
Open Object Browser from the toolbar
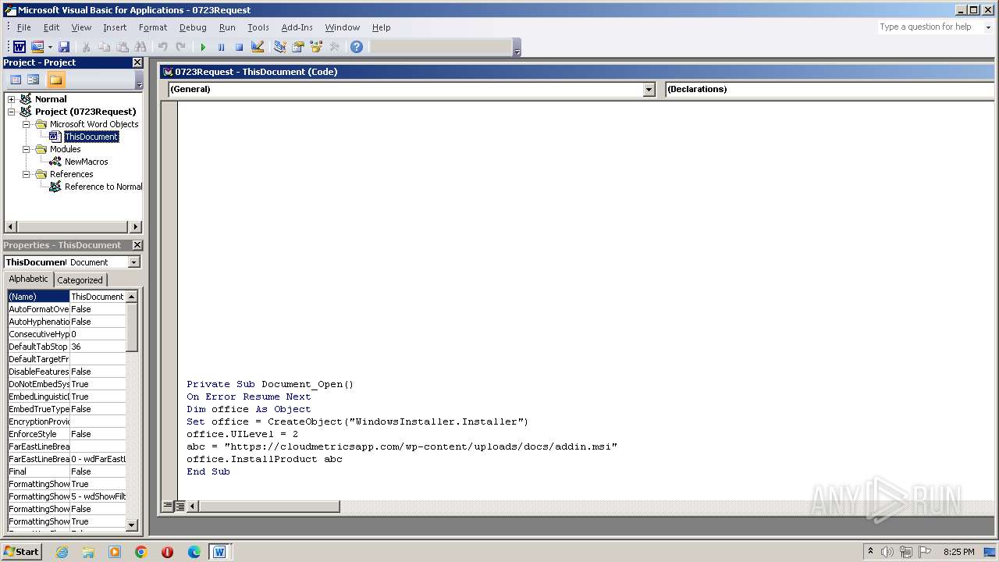pos(316,47)
